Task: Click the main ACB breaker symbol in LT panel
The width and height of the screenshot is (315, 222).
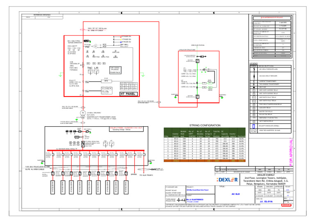Action: (83, 144)
